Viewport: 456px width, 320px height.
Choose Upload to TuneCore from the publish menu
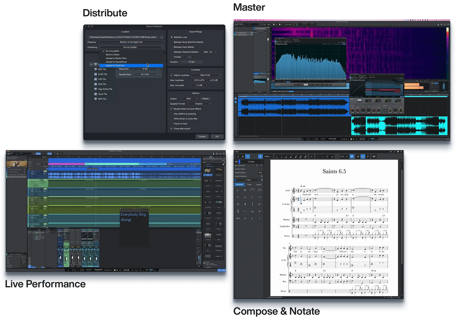(131, 66)
